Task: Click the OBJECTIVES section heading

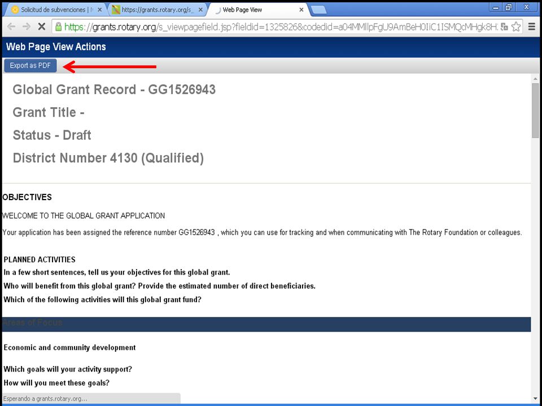Action: [27, 197]
